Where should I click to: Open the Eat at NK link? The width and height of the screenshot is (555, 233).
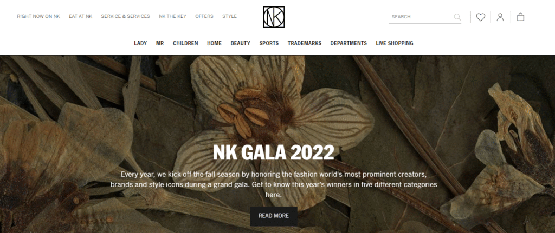pyautogui.click(x=81, y=16)
